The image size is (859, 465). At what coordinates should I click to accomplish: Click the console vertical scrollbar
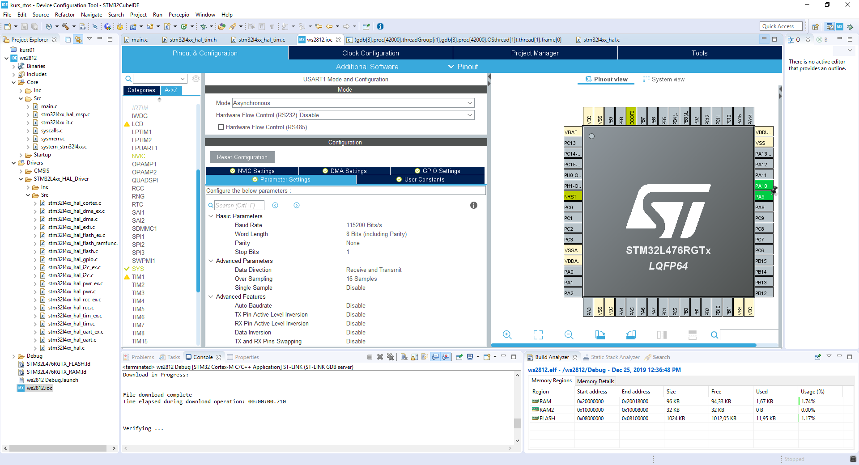pyautogui.click(x=517, y=423)
